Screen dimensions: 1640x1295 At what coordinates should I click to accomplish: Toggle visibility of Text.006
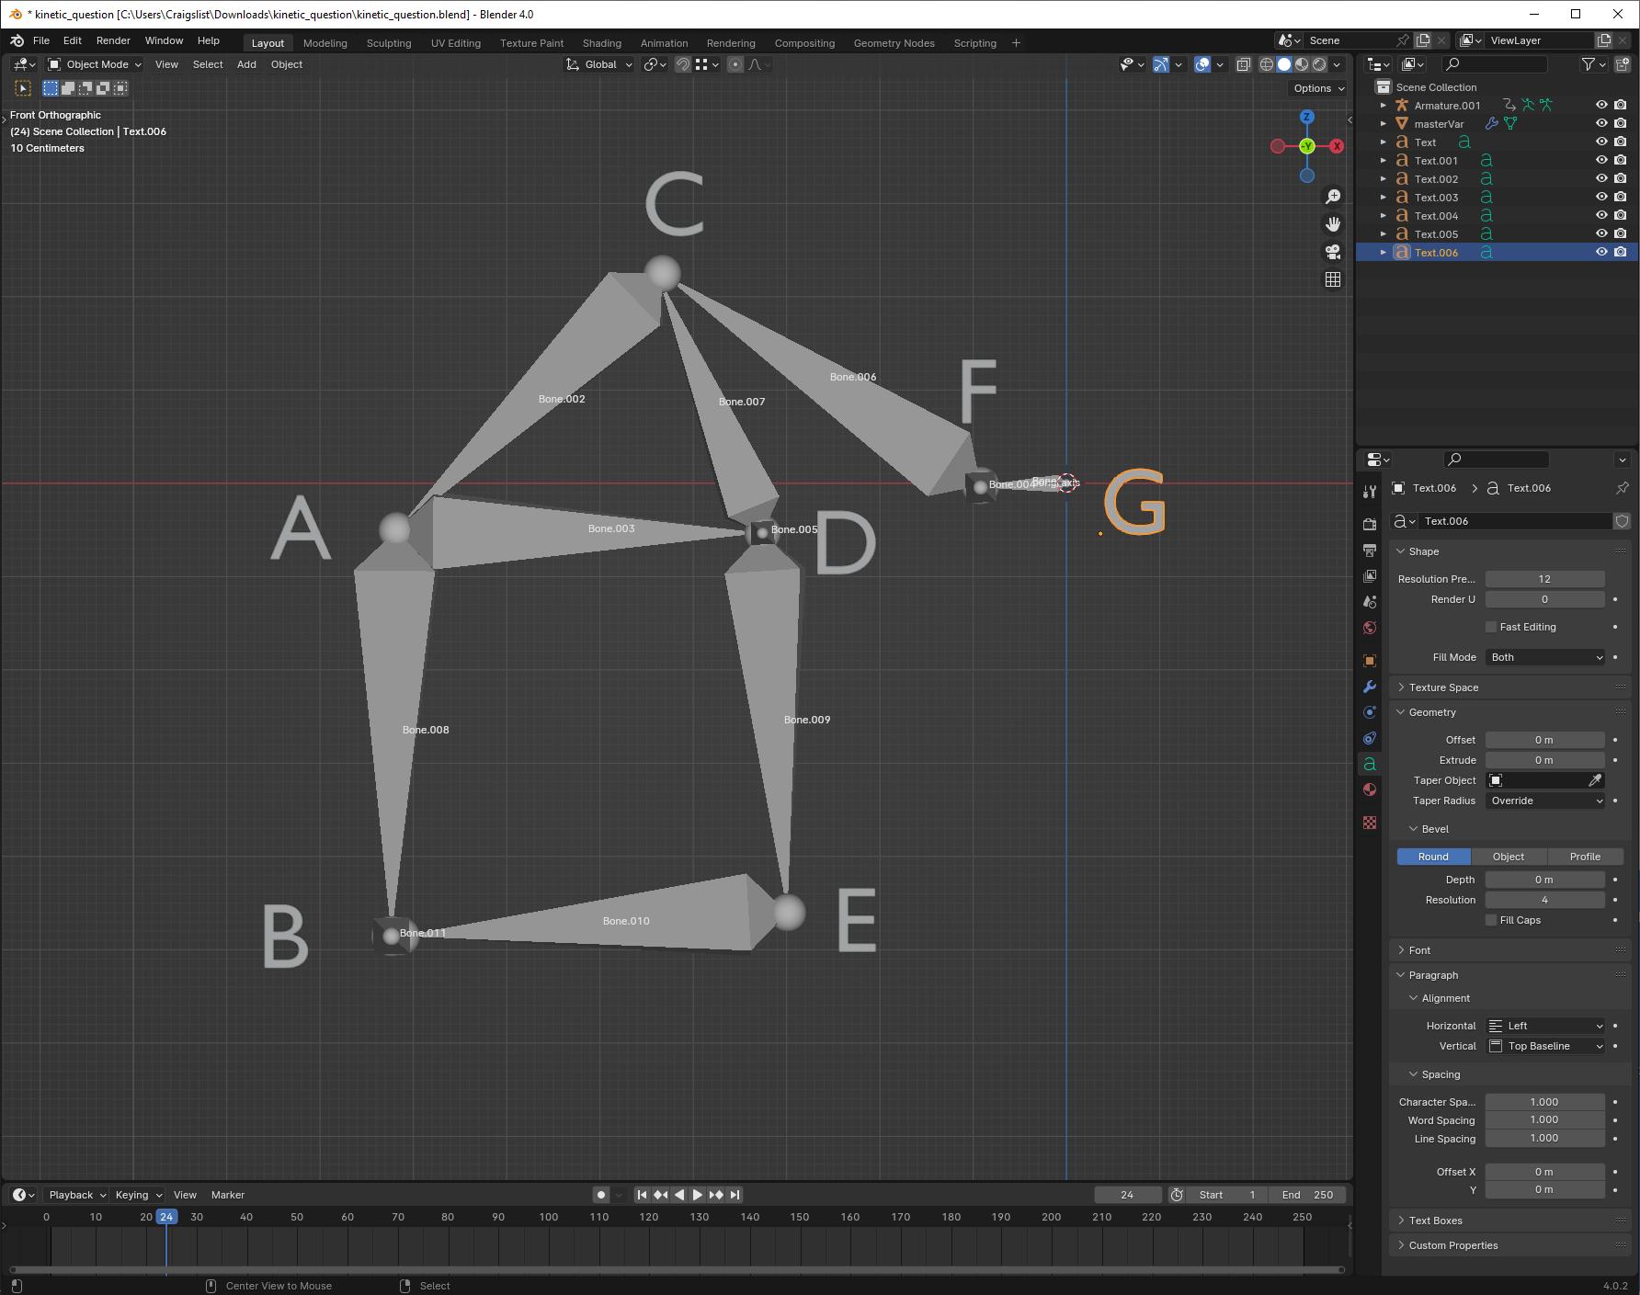point(1601,253)
